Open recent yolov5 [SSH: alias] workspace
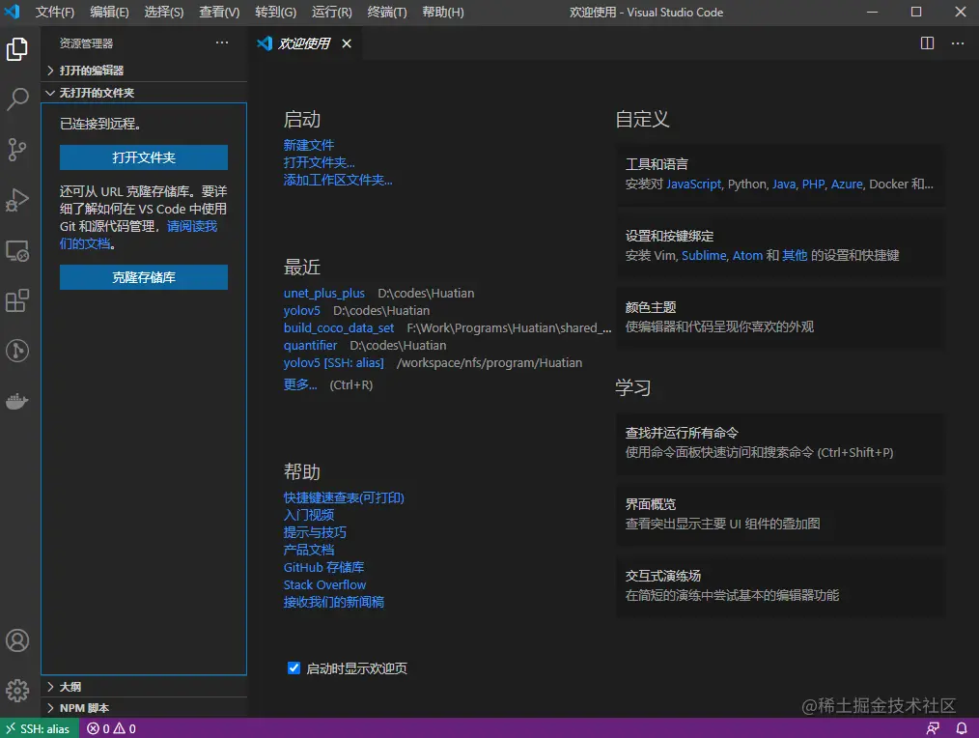The height and width of the screenshot is (738, 979). click(333, 362)
